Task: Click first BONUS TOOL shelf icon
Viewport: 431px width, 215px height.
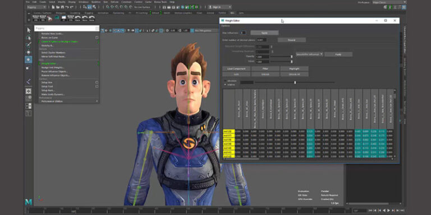Action: 35,18
